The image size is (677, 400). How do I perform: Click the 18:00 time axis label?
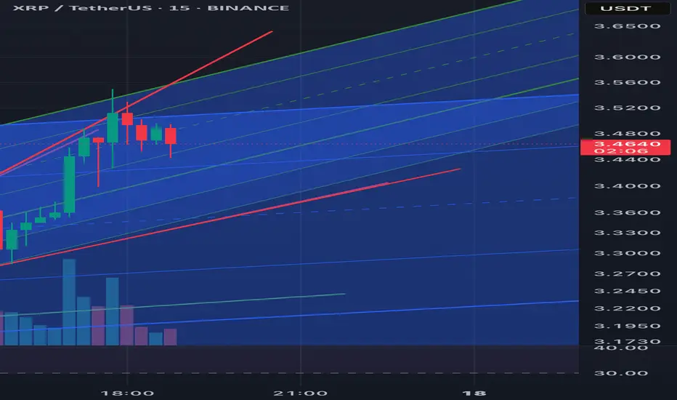[x=127, y=393]
